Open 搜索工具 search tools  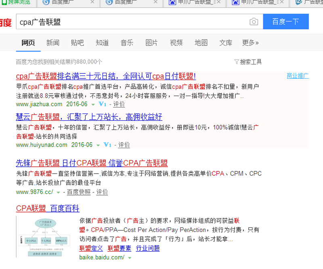(x=251, y=62)
